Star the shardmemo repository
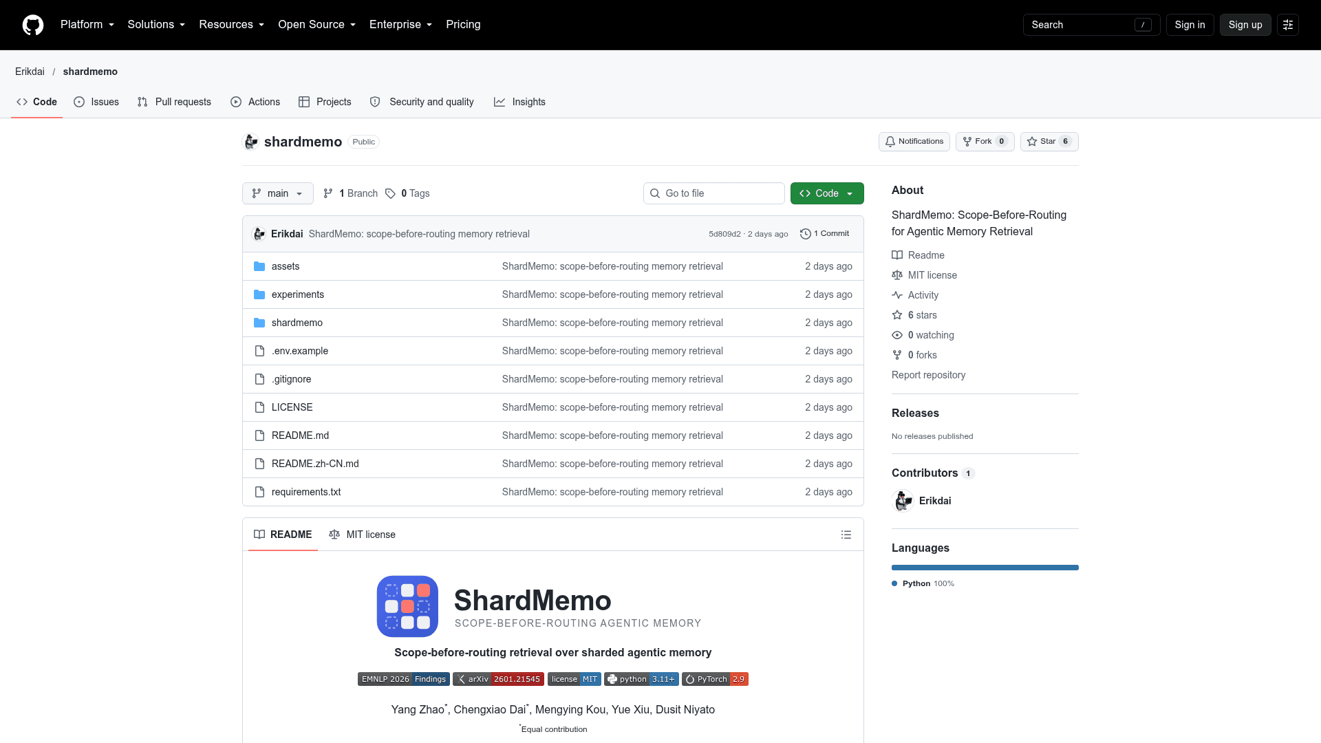The height and width of the screenshot is (743, 1321). pos(1049,142)
